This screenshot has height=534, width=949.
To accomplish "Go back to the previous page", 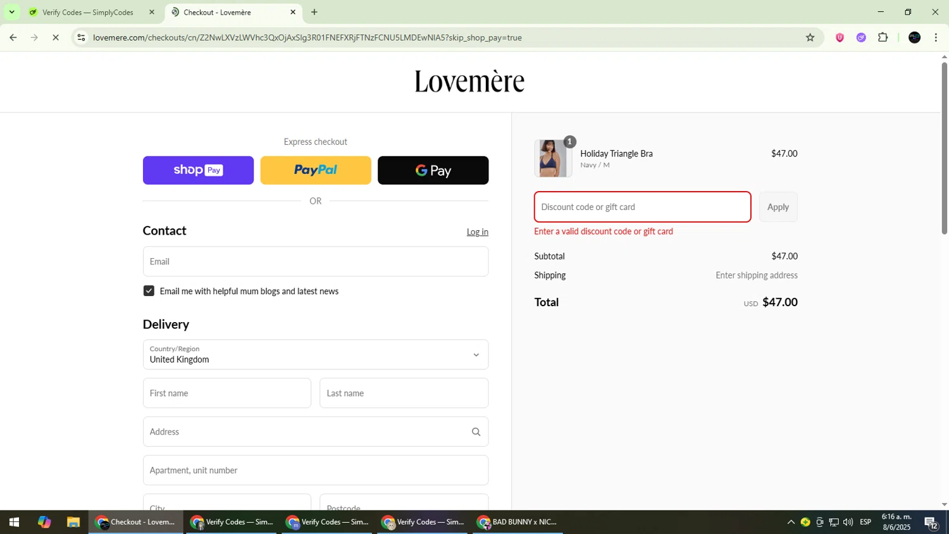I will coord(13,38).
